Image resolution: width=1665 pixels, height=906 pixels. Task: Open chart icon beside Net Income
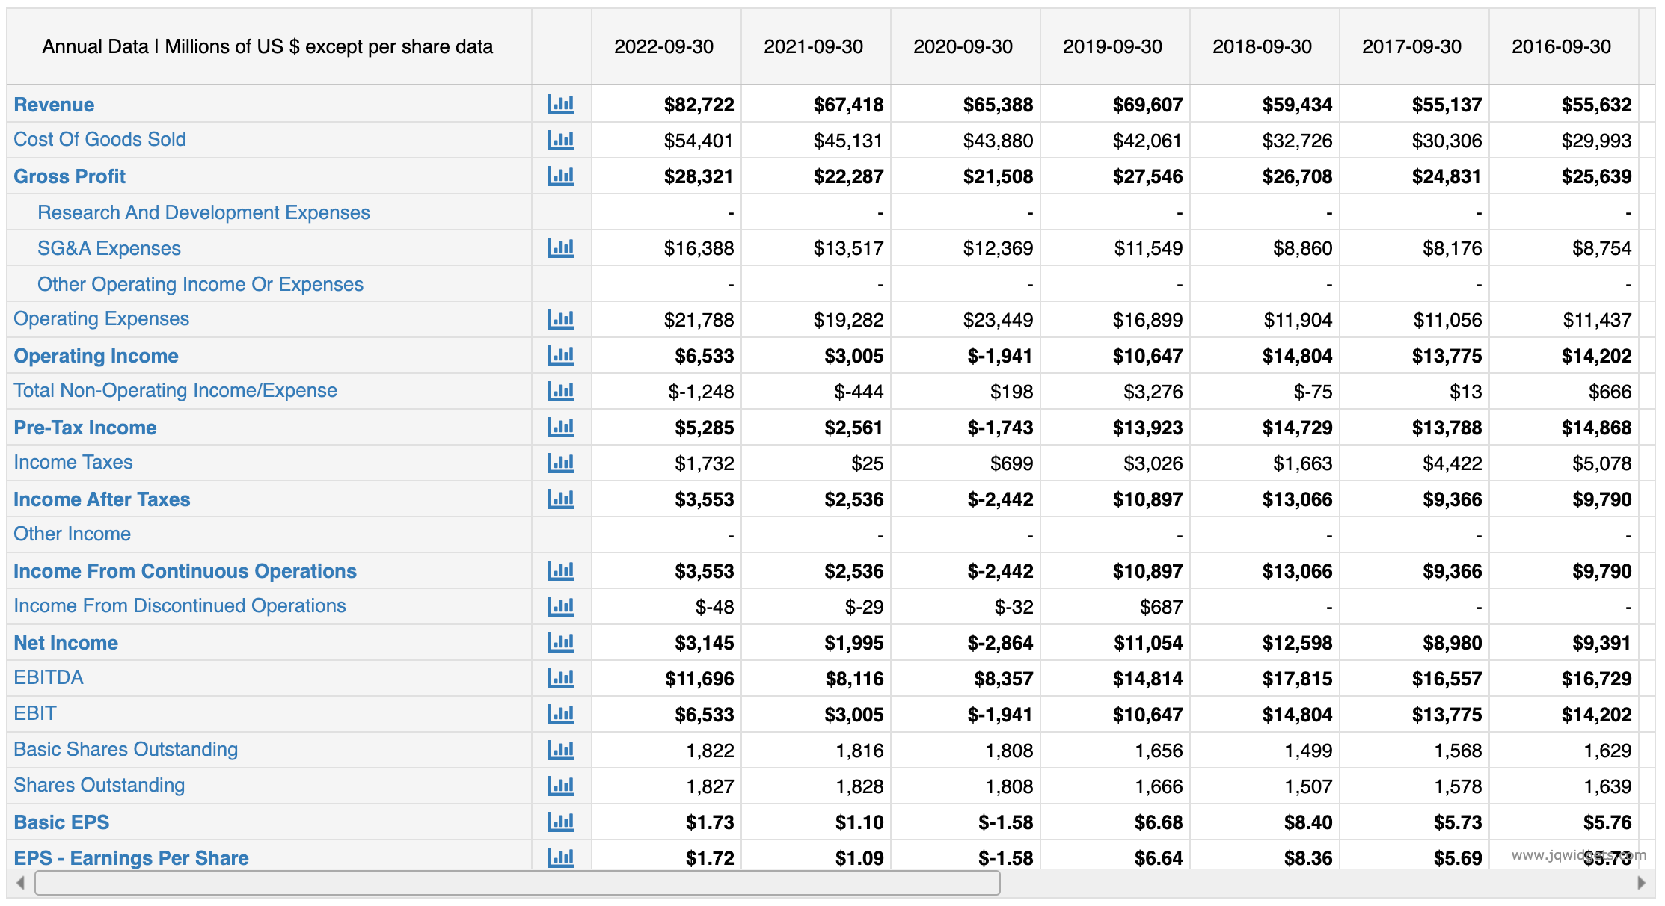pyautogui.click(x=560, y=643)
